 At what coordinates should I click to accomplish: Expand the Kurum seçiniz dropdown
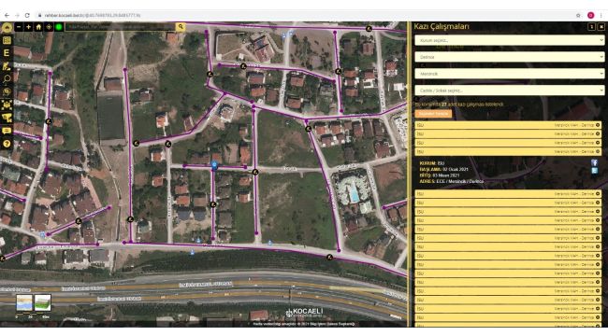(509, 40)
